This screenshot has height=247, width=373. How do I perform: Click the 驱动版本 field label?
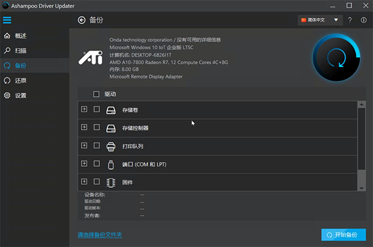click(x=92, y=208)
